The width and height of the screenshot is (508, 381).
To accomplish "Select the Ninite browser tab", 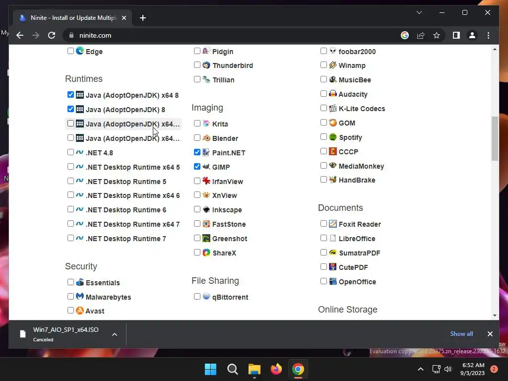I will 72,18.
